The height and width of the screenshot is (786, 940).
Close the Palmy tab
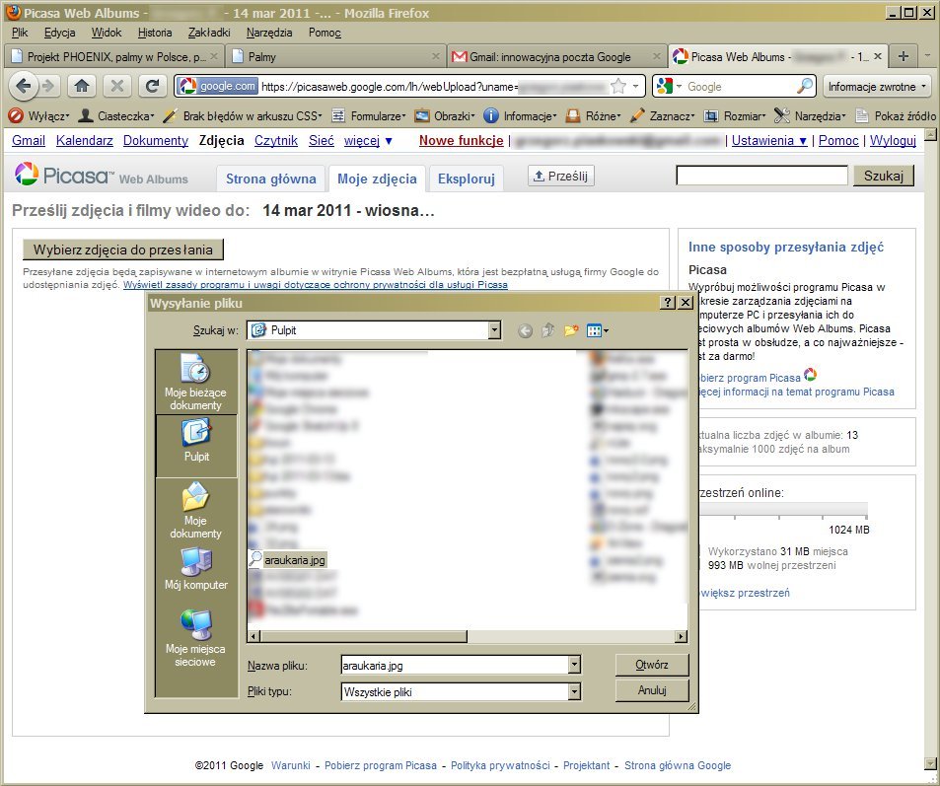tap(436, 56)
